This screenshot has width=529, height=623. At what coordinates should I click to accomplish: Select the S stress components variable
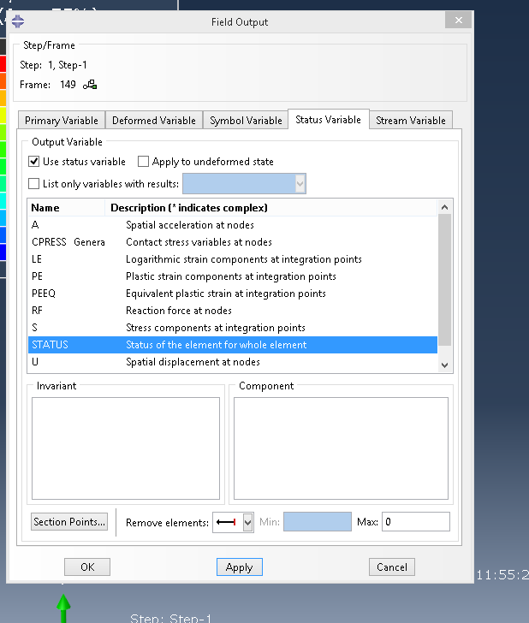[x=233, y=328]
